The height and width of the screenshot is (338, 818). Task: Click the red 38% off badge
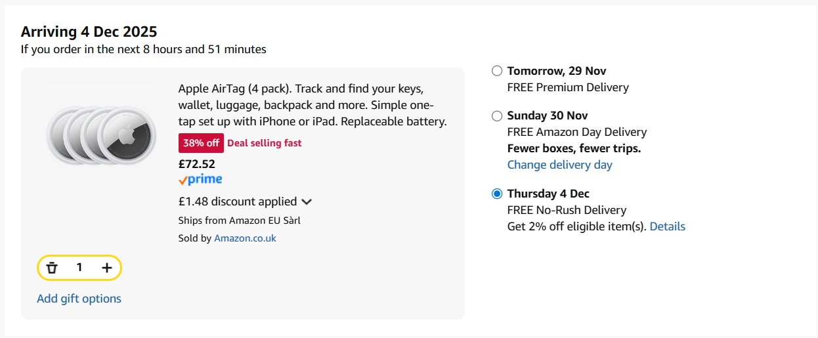point(201,143)
